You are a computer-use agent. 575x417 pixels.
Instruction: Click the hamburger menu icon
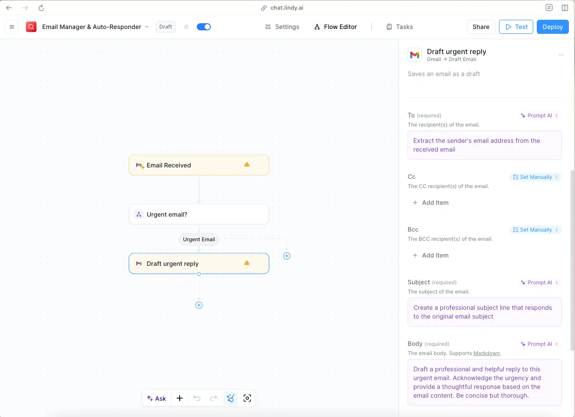tap(12, 27)
